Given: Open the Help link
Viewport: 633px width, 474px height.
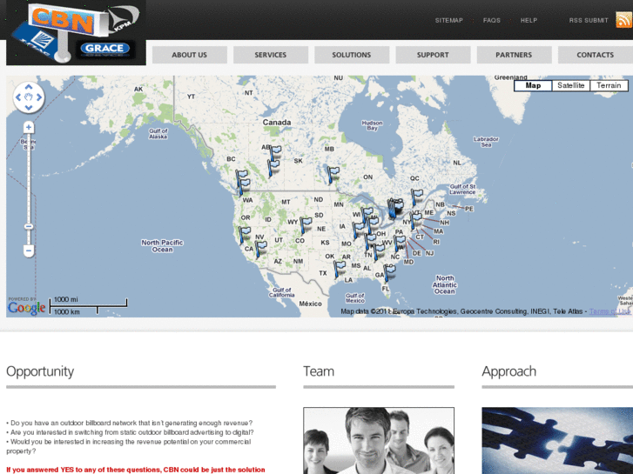Looking at the screenshot, I should coord(529,20).
